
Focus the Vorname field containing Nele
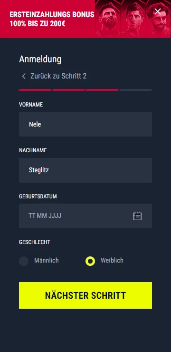pos(85,124)
